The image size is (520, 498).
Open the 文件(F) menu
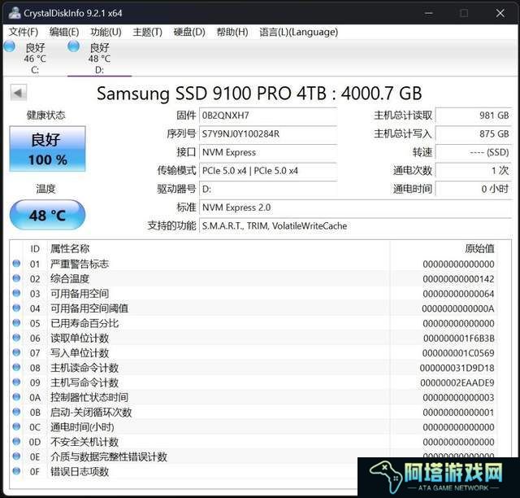[24, 32]
